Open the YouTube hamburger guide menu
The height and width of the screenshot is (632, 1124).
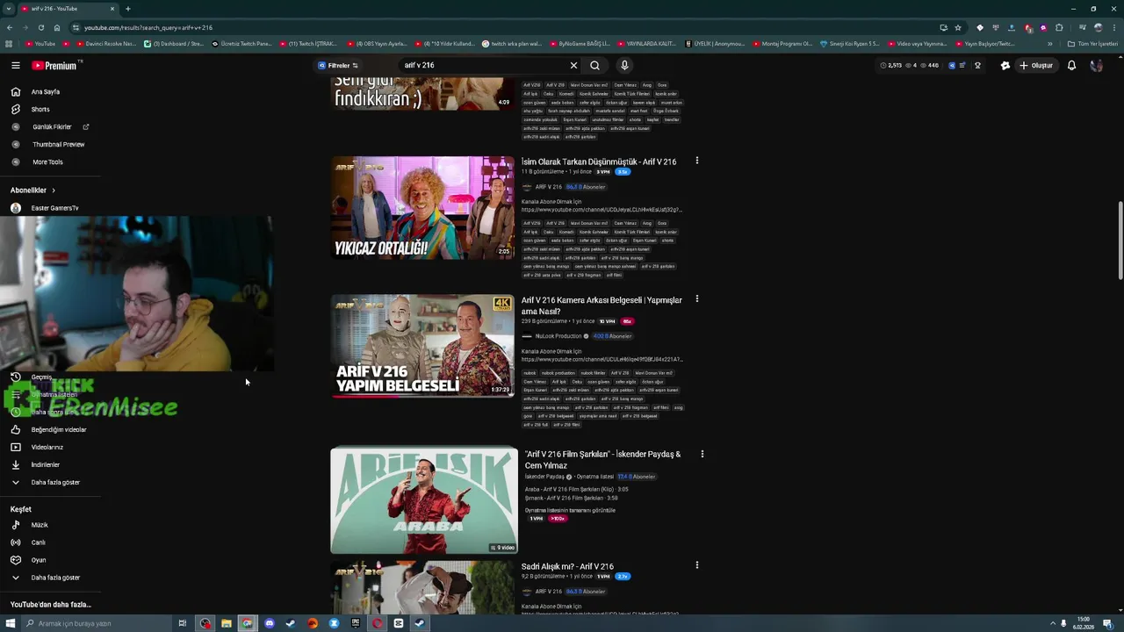click(x=15, y=65)
